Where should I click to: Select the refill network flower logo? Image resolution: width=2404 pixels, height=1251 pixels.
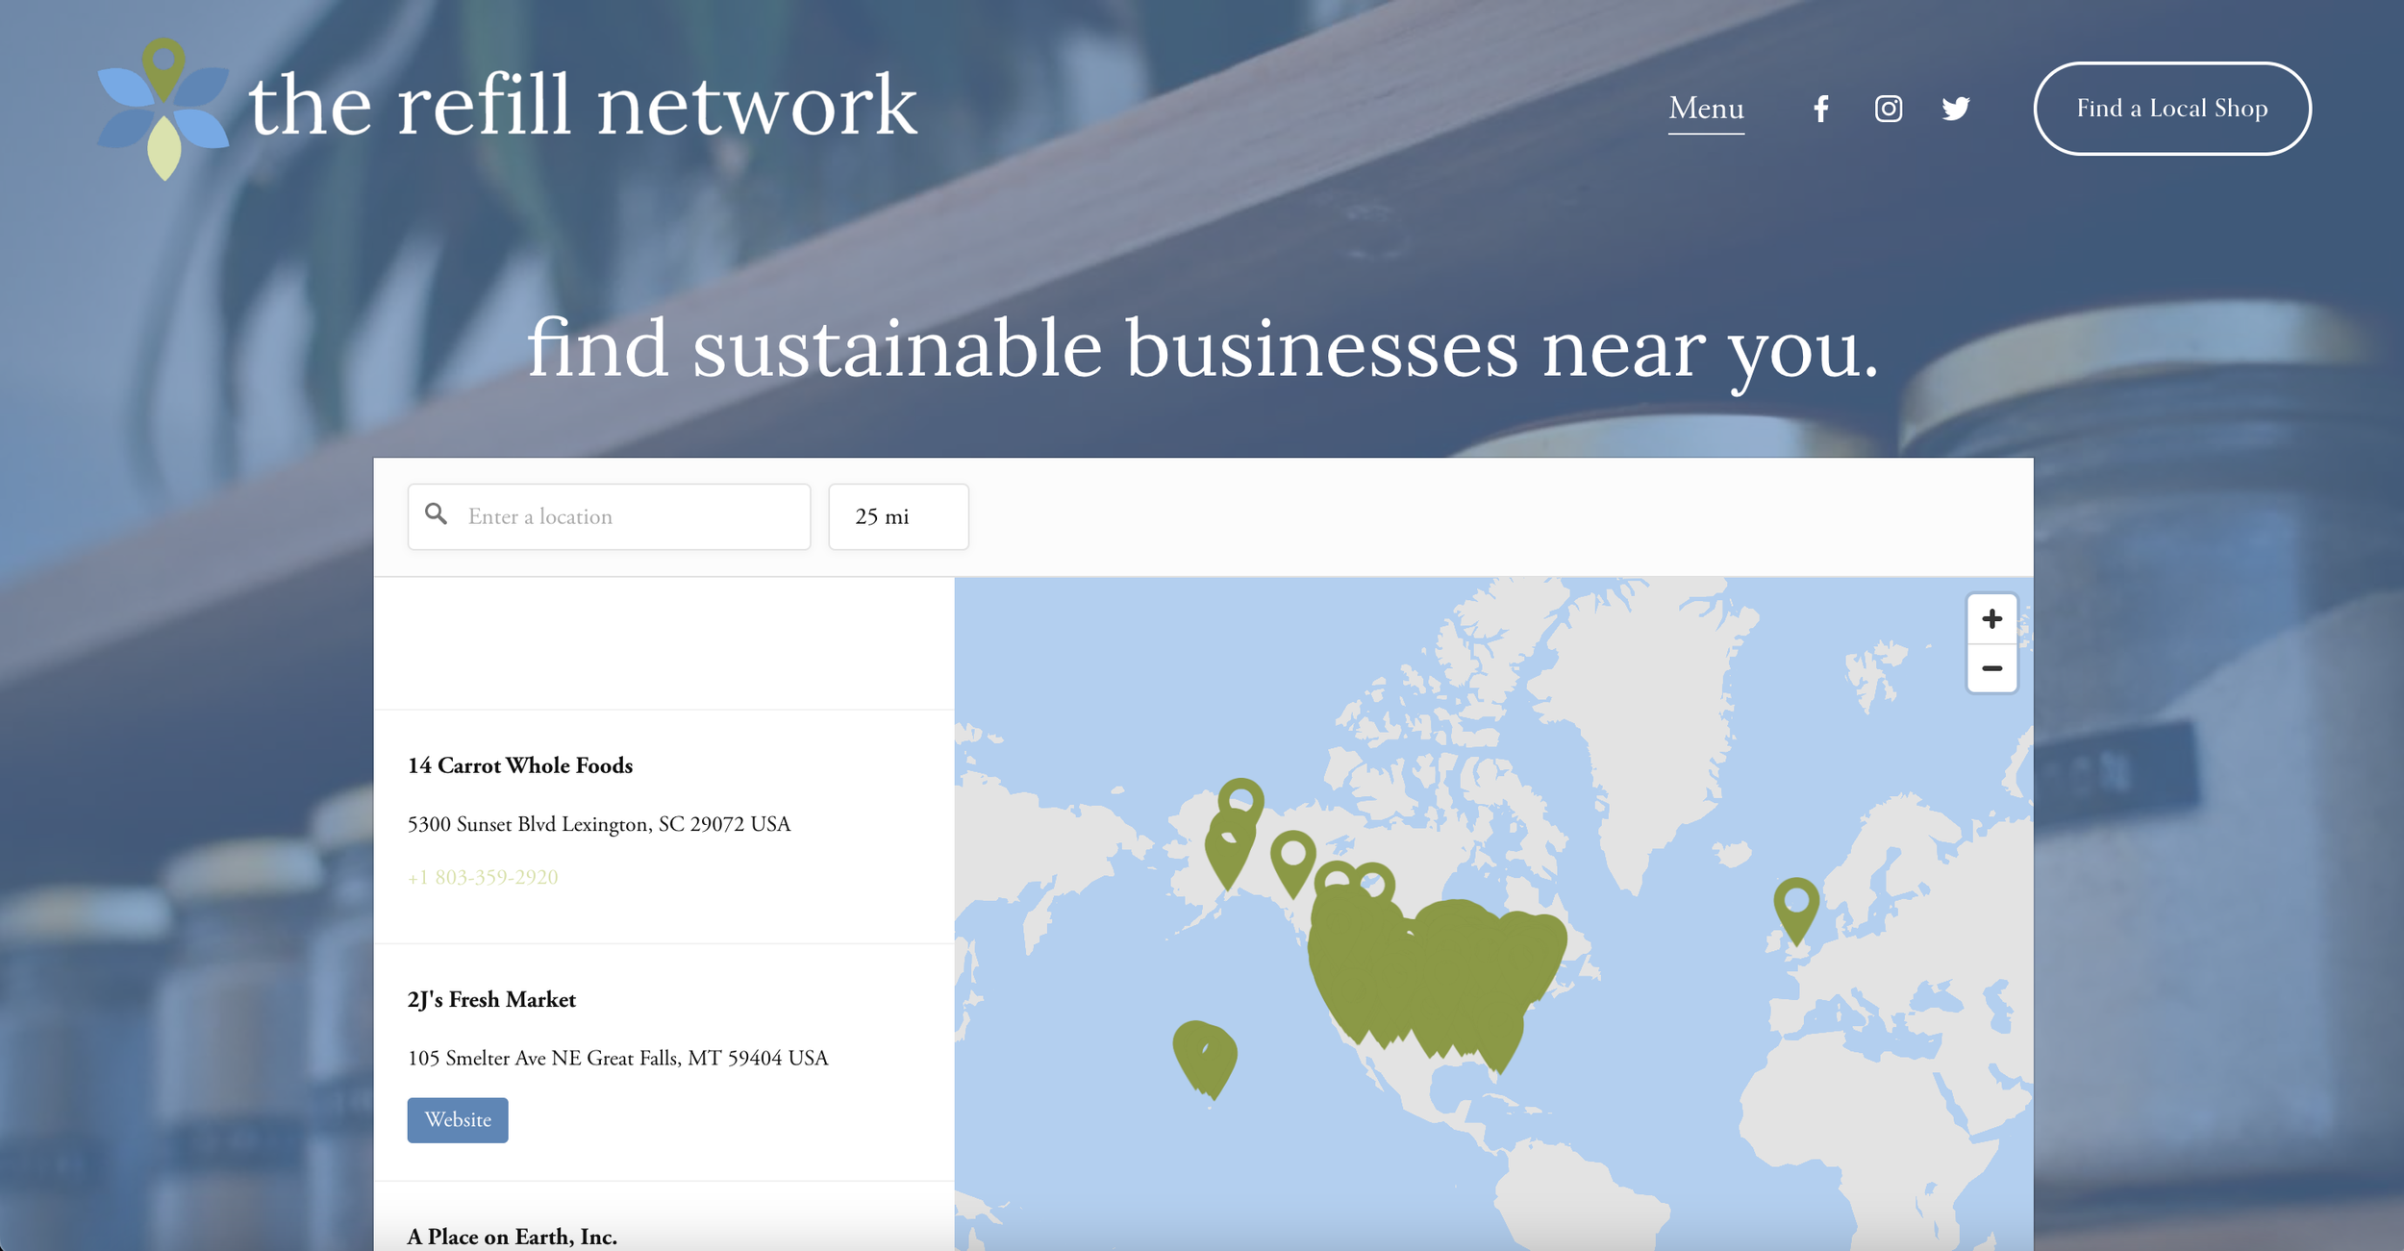[162, 104]
